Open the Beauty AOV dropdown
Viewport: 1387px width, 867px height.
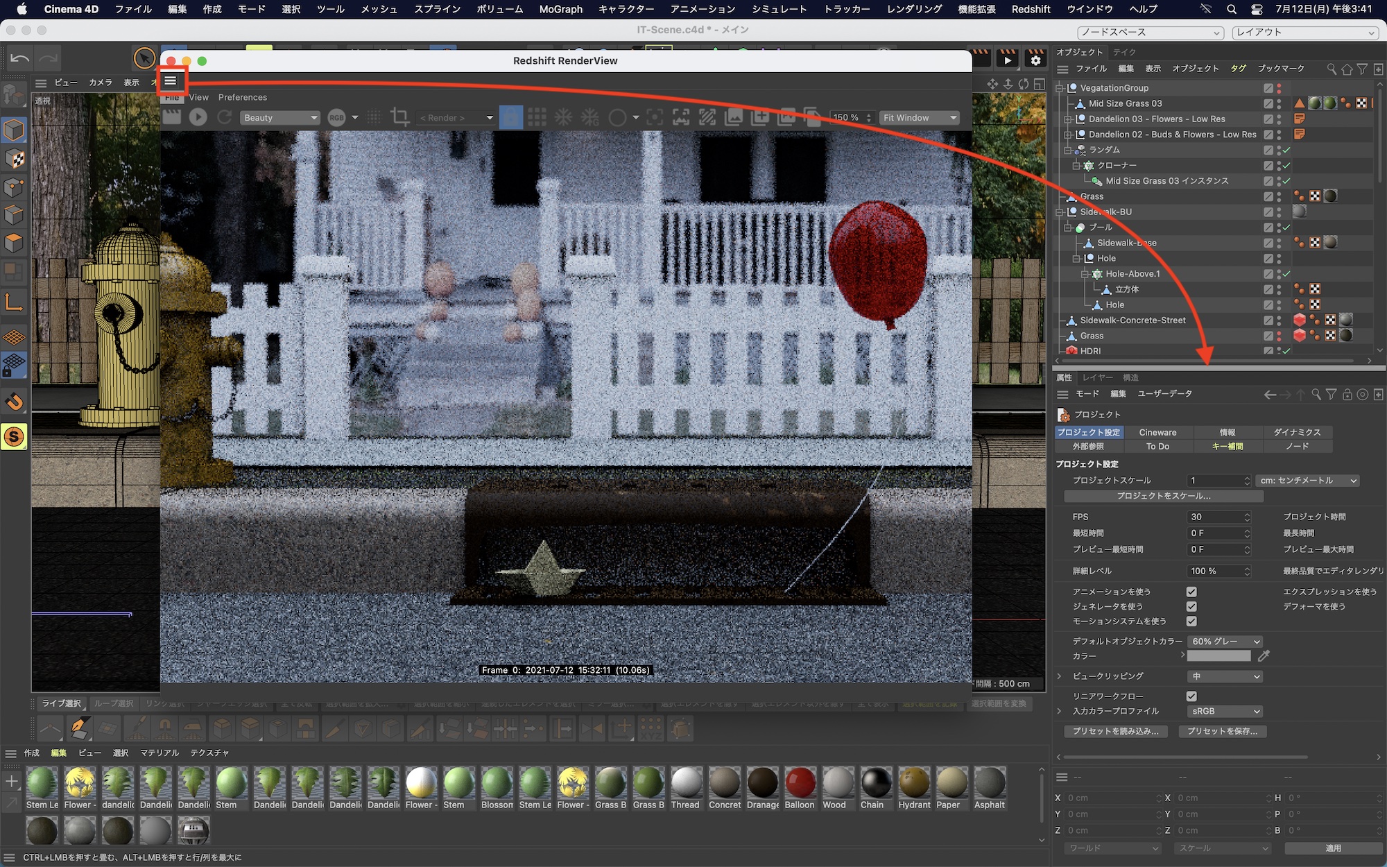point(280,118)
